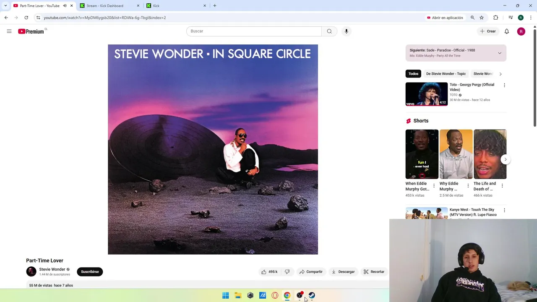Expand the Siguiente playlist panel chevron

[499, 53]
